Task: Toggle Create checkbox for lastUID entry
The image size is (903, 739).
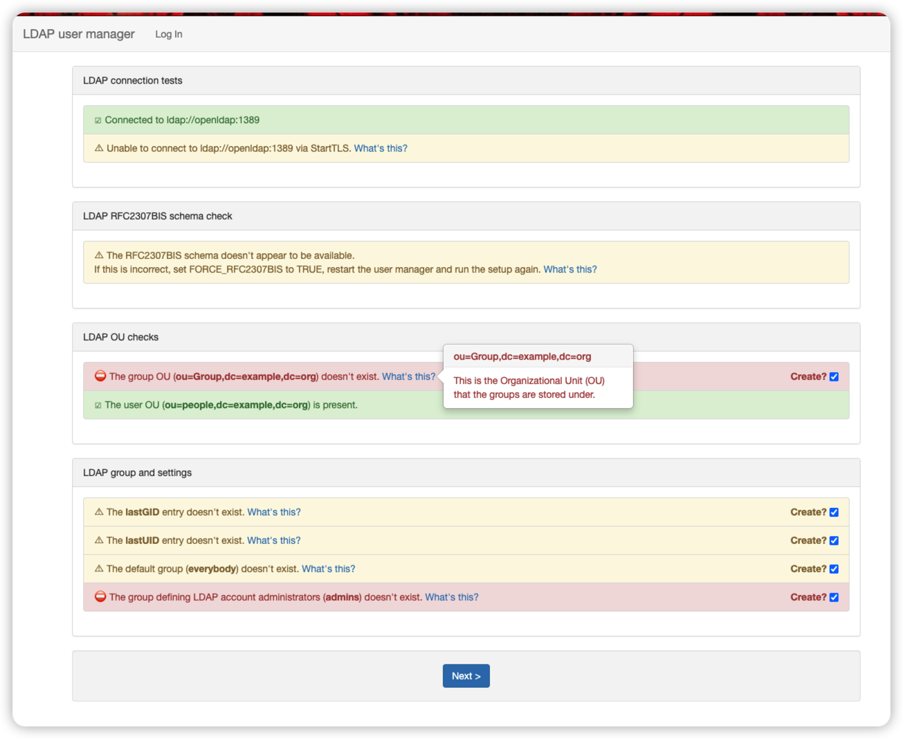Action: pos(834,541)
